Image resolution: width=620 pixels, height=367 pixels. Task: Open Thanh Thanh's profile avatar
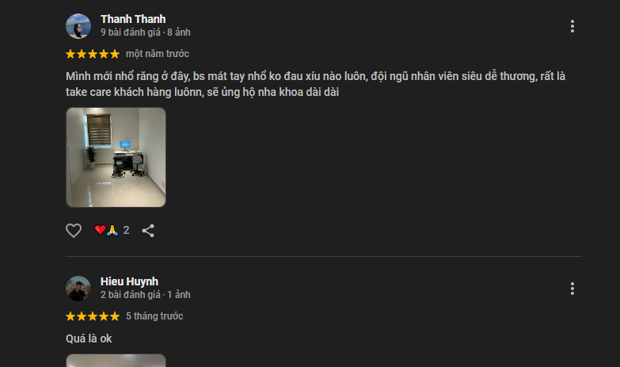78,26
